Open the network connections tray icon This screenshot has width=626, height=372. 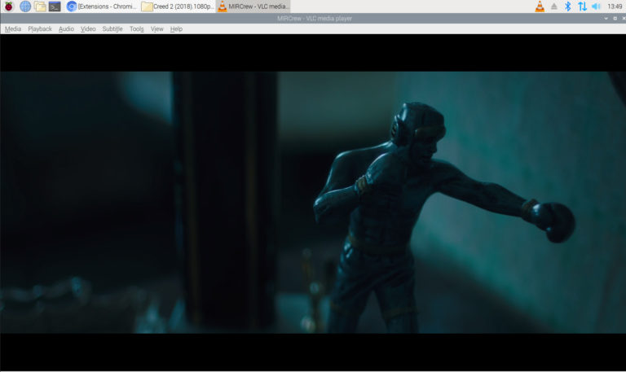click(582, 7)
